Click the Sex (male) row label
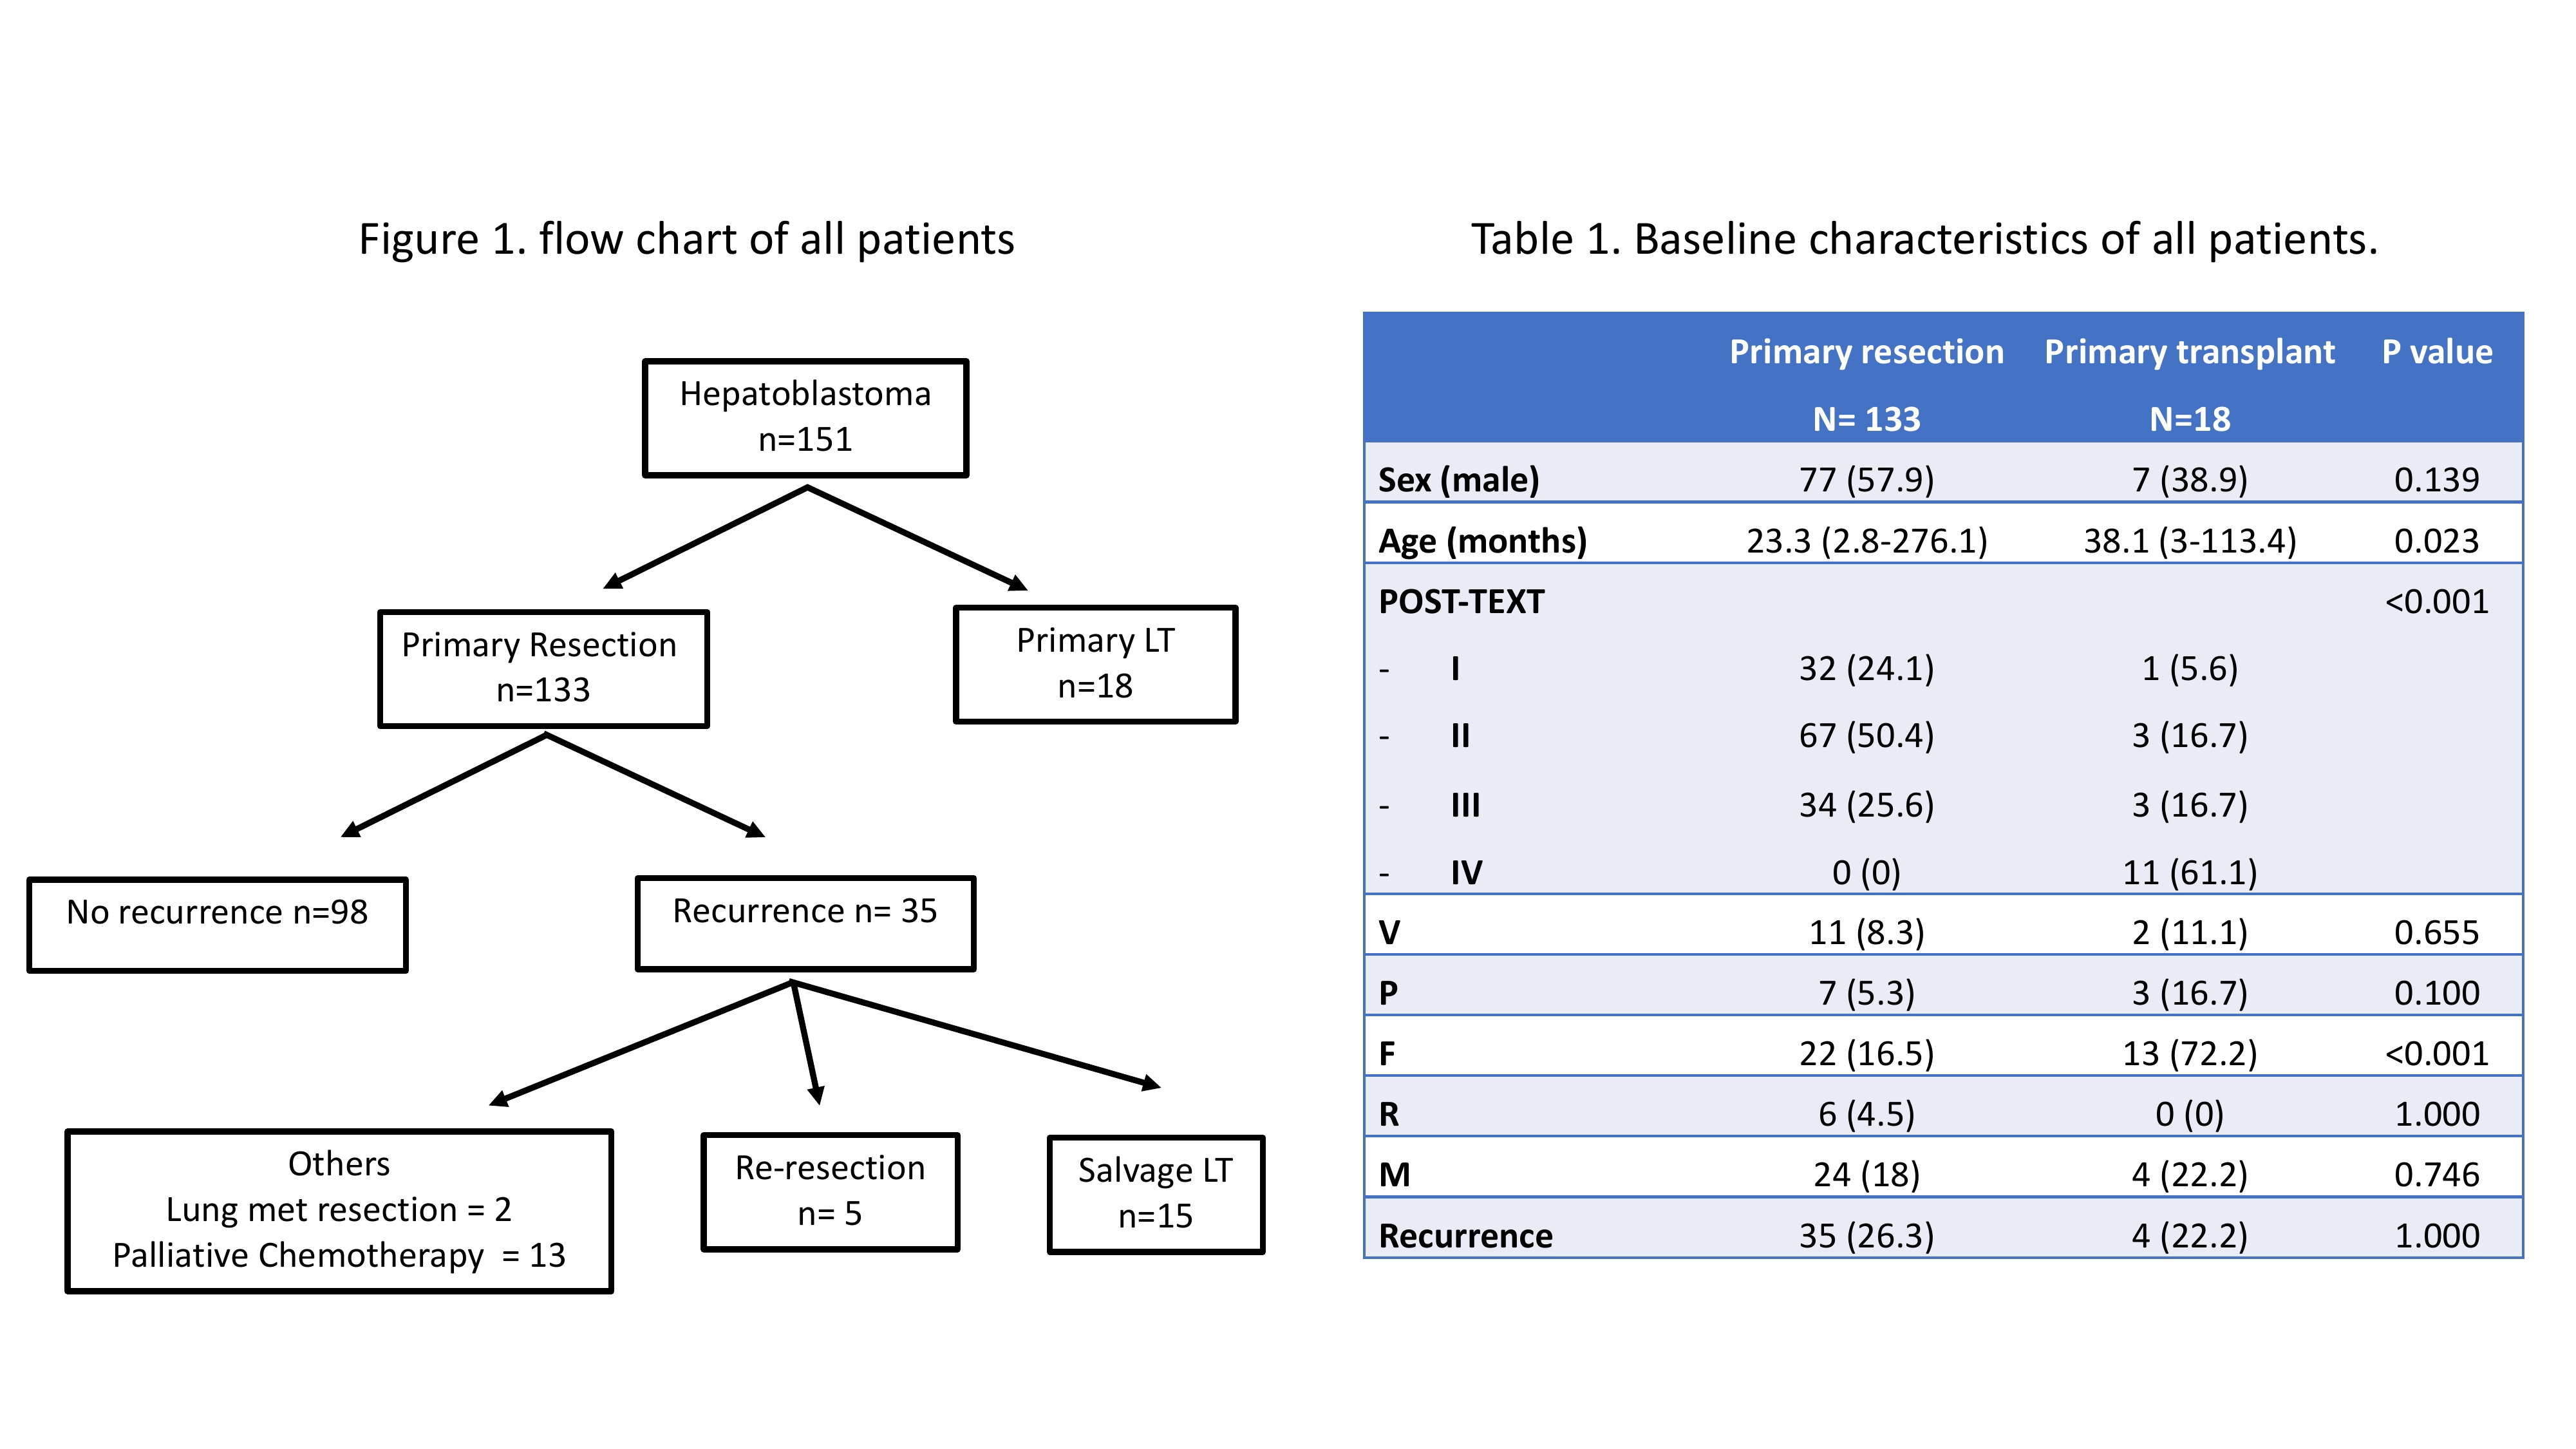 point(1458,480)
